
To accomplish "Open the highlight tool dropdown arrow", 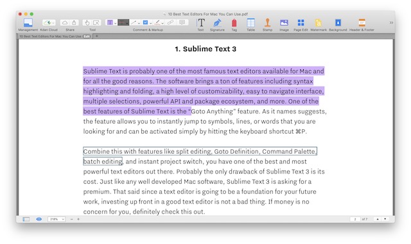I will [116, 23].
